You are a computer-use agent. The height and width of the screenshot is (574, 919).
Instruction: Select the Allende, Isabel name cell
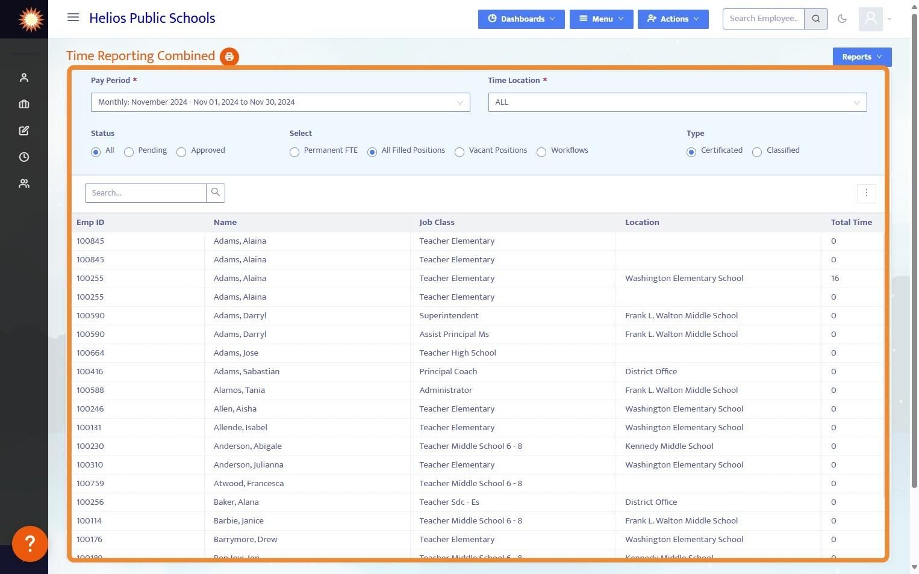tap(240, 428)
